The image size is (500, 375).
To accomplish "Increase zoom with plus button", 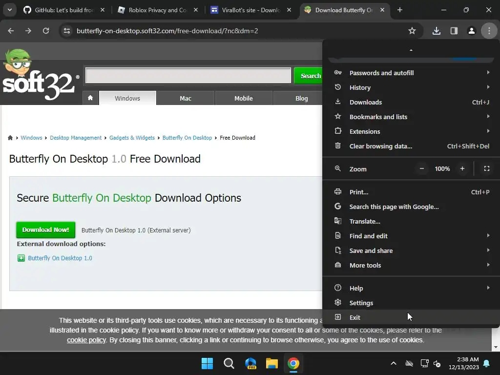I will coord(462,168).
